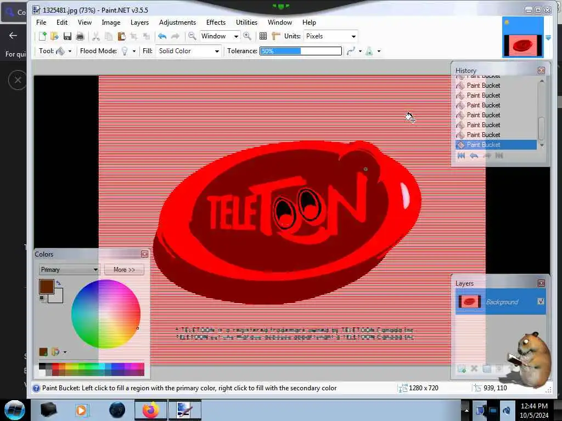
Task: Open a file with the Open icon
Action: (x=54, y=36)
